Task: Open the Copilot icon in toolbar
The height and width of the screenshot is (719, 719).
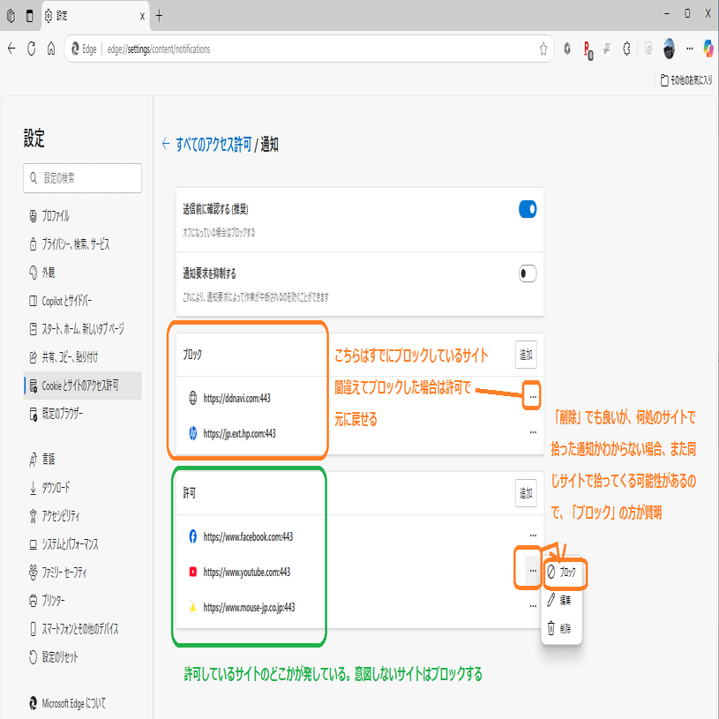Action: pyautogui.click(x=709, y=49)
